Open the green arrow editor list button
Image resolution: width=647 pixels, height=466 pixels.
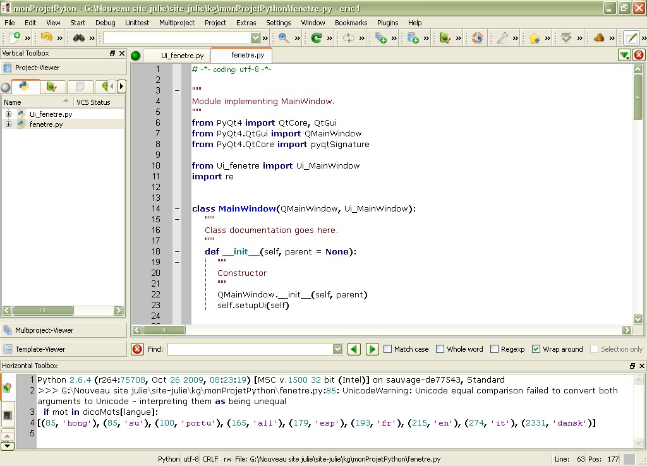624,55
